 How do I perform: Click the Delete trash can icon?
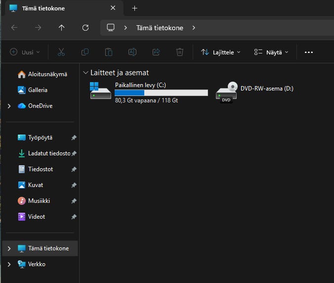(x=180, y=52)
